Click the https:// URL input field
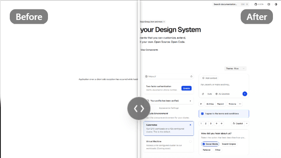 [x=169, y=76]
